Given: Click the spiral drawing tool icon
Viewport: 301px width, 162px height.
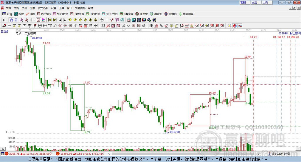Looking at the screenshot, I should [x=30, y=26].
